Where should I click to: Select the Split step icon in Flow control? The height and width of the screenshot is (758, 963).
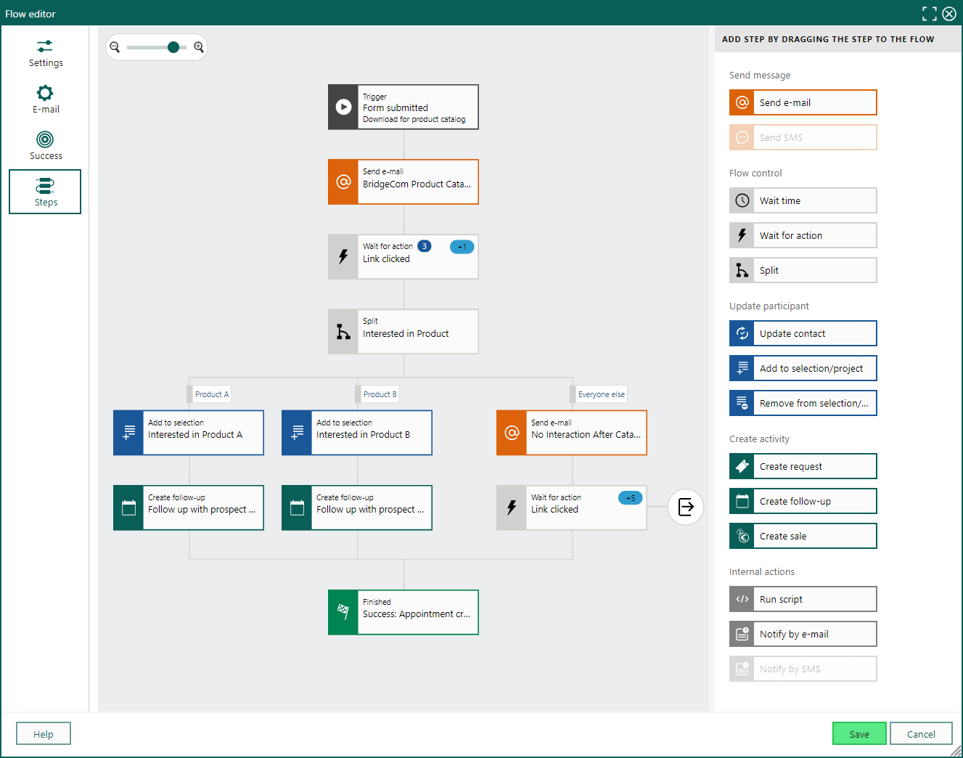[x=742, y=270]
